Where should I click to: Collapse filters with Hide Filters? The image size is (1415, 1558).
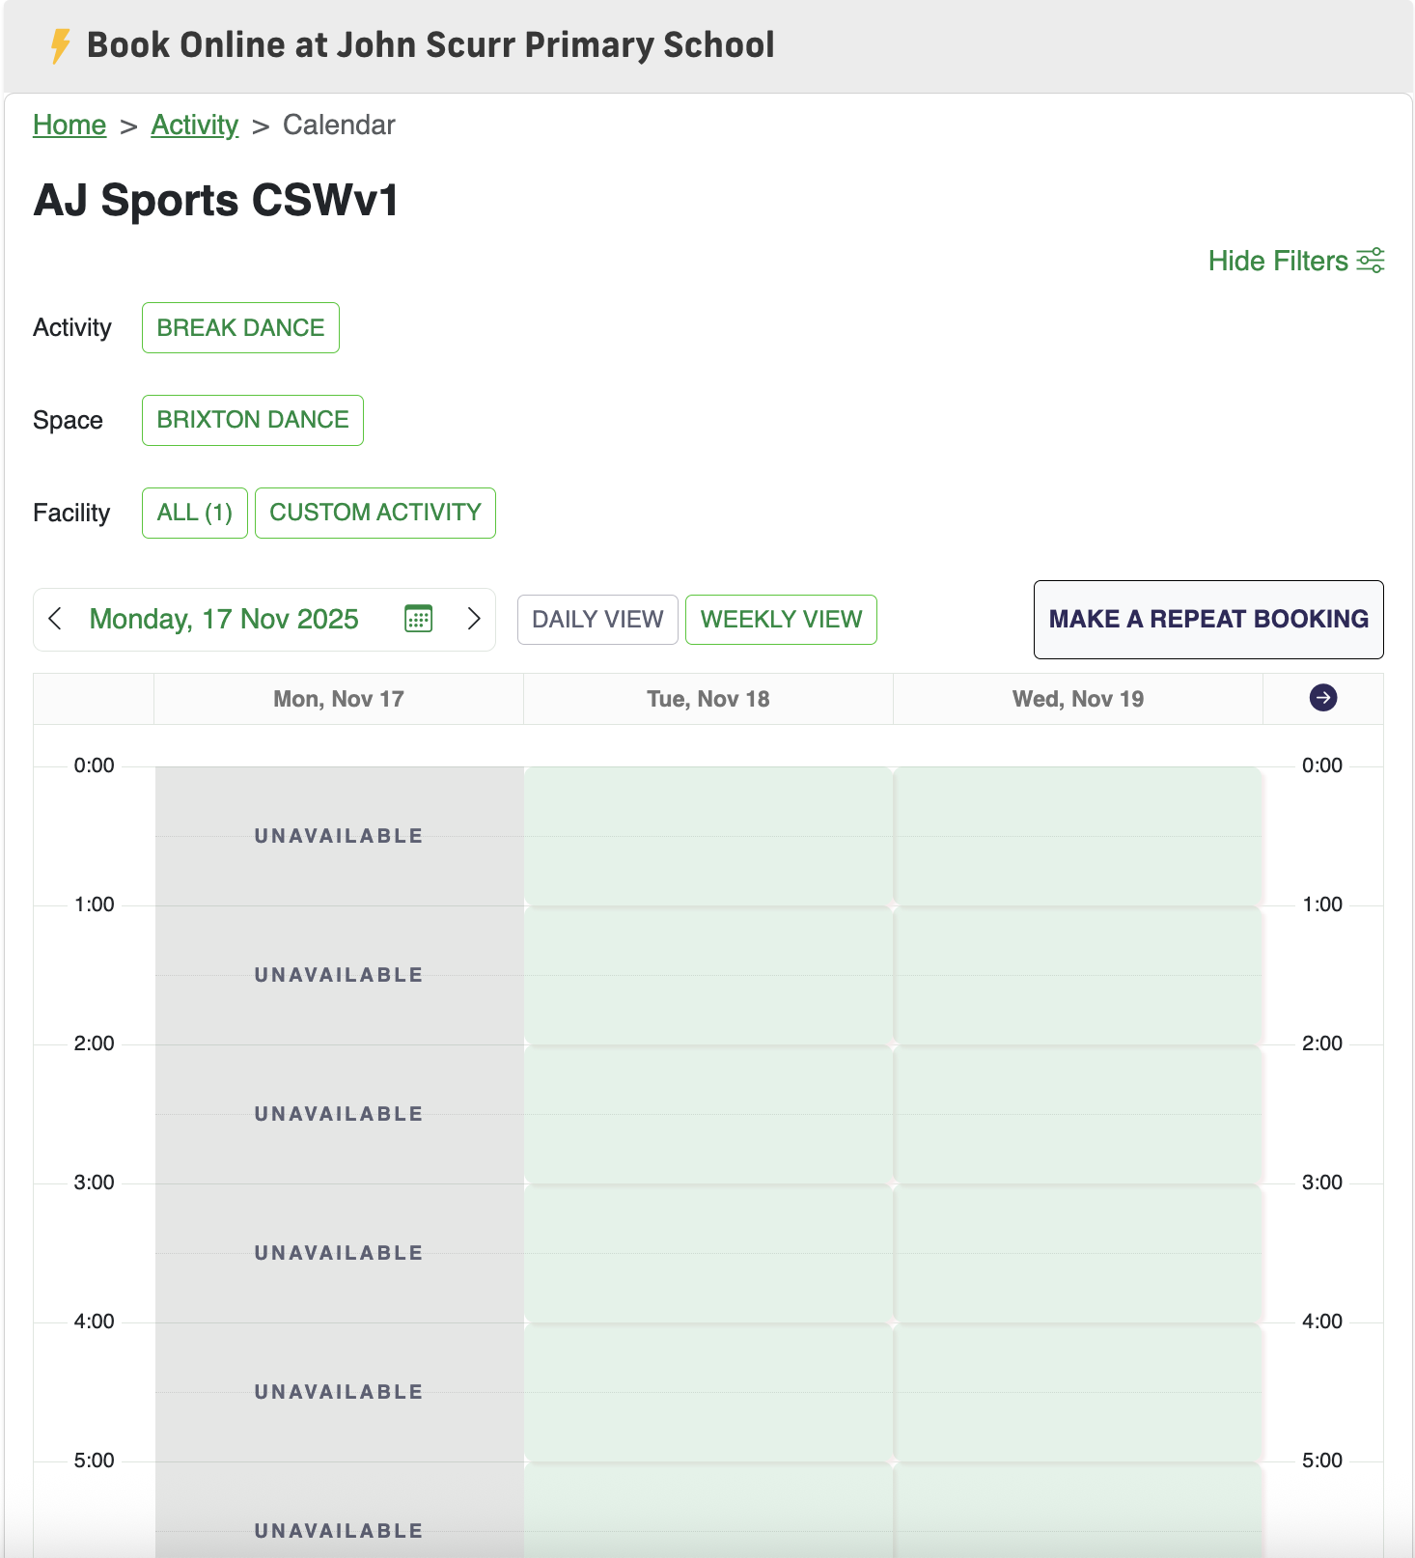coord(1277,261)
